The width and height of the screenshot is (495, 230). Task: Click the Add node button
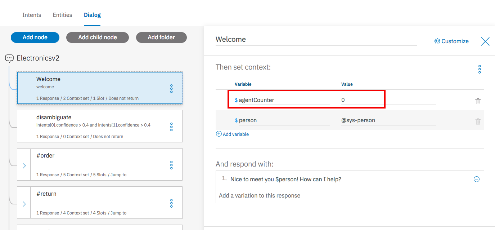click(x=35, y=37)
